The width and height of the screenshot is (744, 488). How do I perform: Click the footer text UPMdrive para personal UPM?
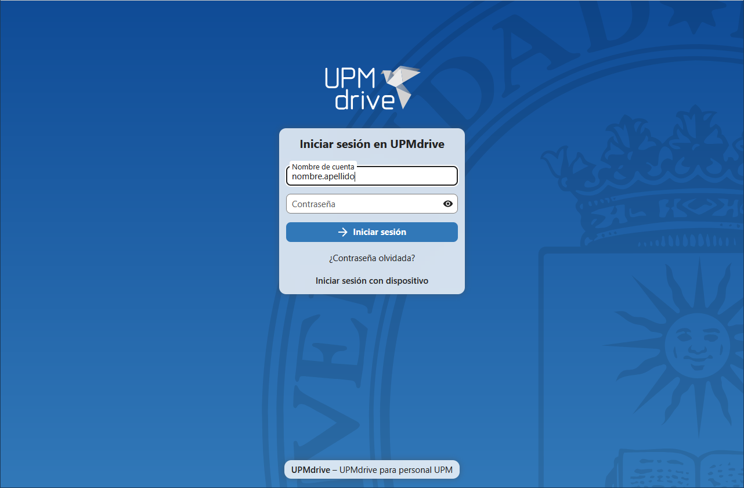coord(396,469)
